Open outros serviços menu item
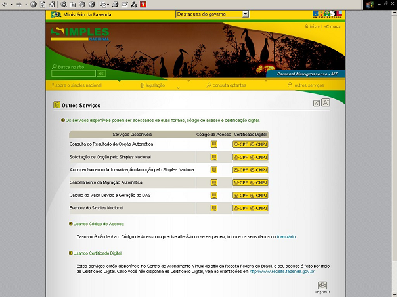Viewport: 398px width, 298px height. (x=308, y=85)
